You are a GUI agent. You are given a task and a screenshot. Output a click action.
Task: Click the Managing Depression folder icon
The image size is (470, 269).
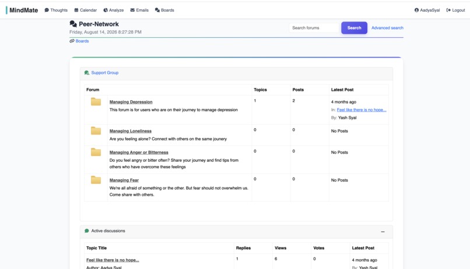pos(96,102)
